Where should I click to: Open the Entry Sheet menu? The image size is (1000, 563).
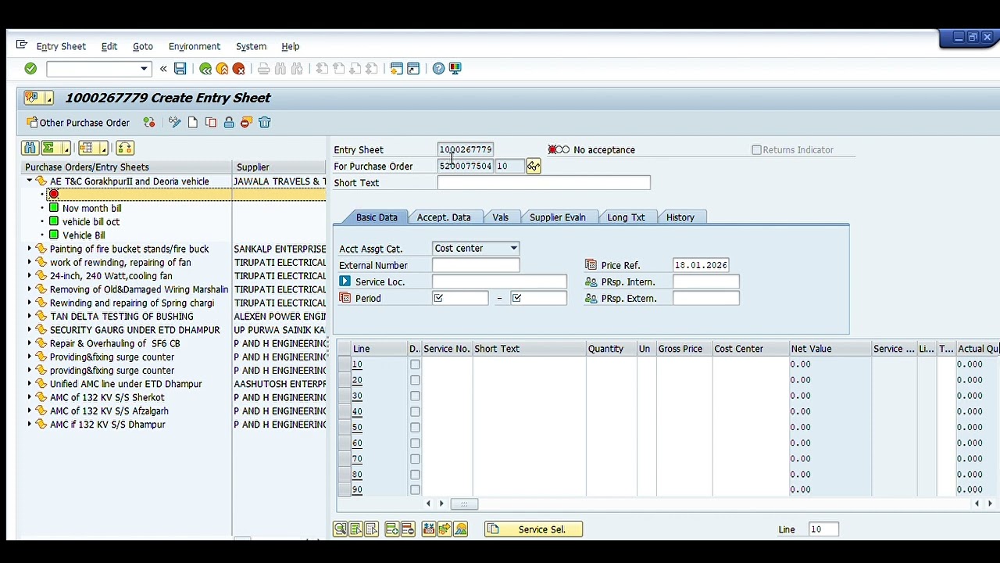[61, 46]
